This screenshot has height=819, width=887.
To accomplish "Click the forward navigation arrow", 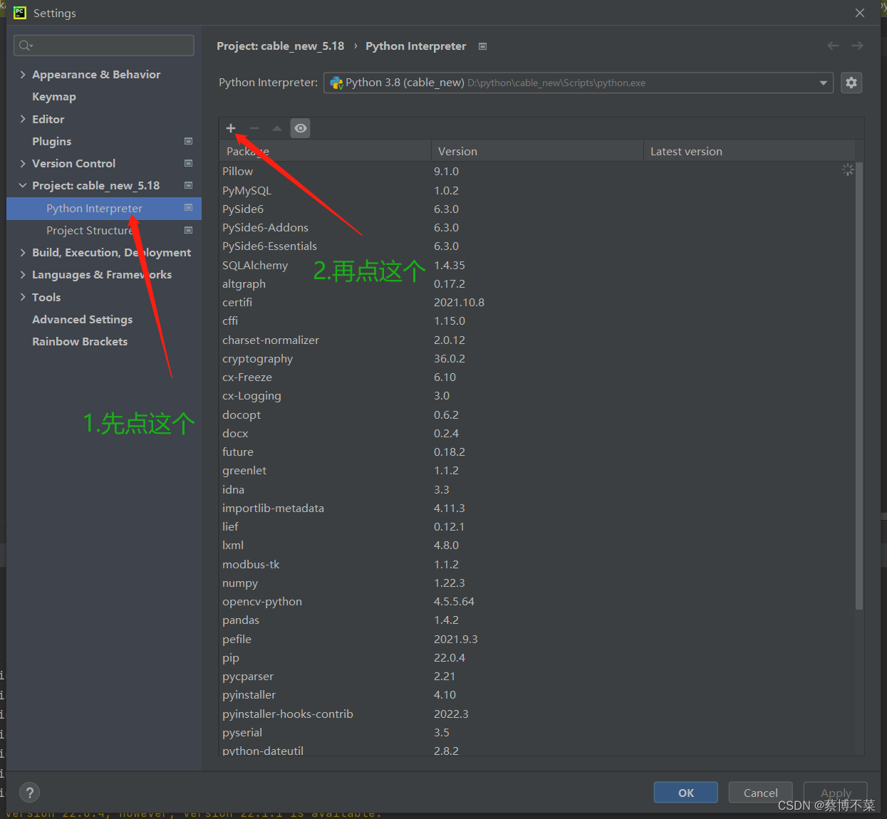I will click(x=858, y=46).
